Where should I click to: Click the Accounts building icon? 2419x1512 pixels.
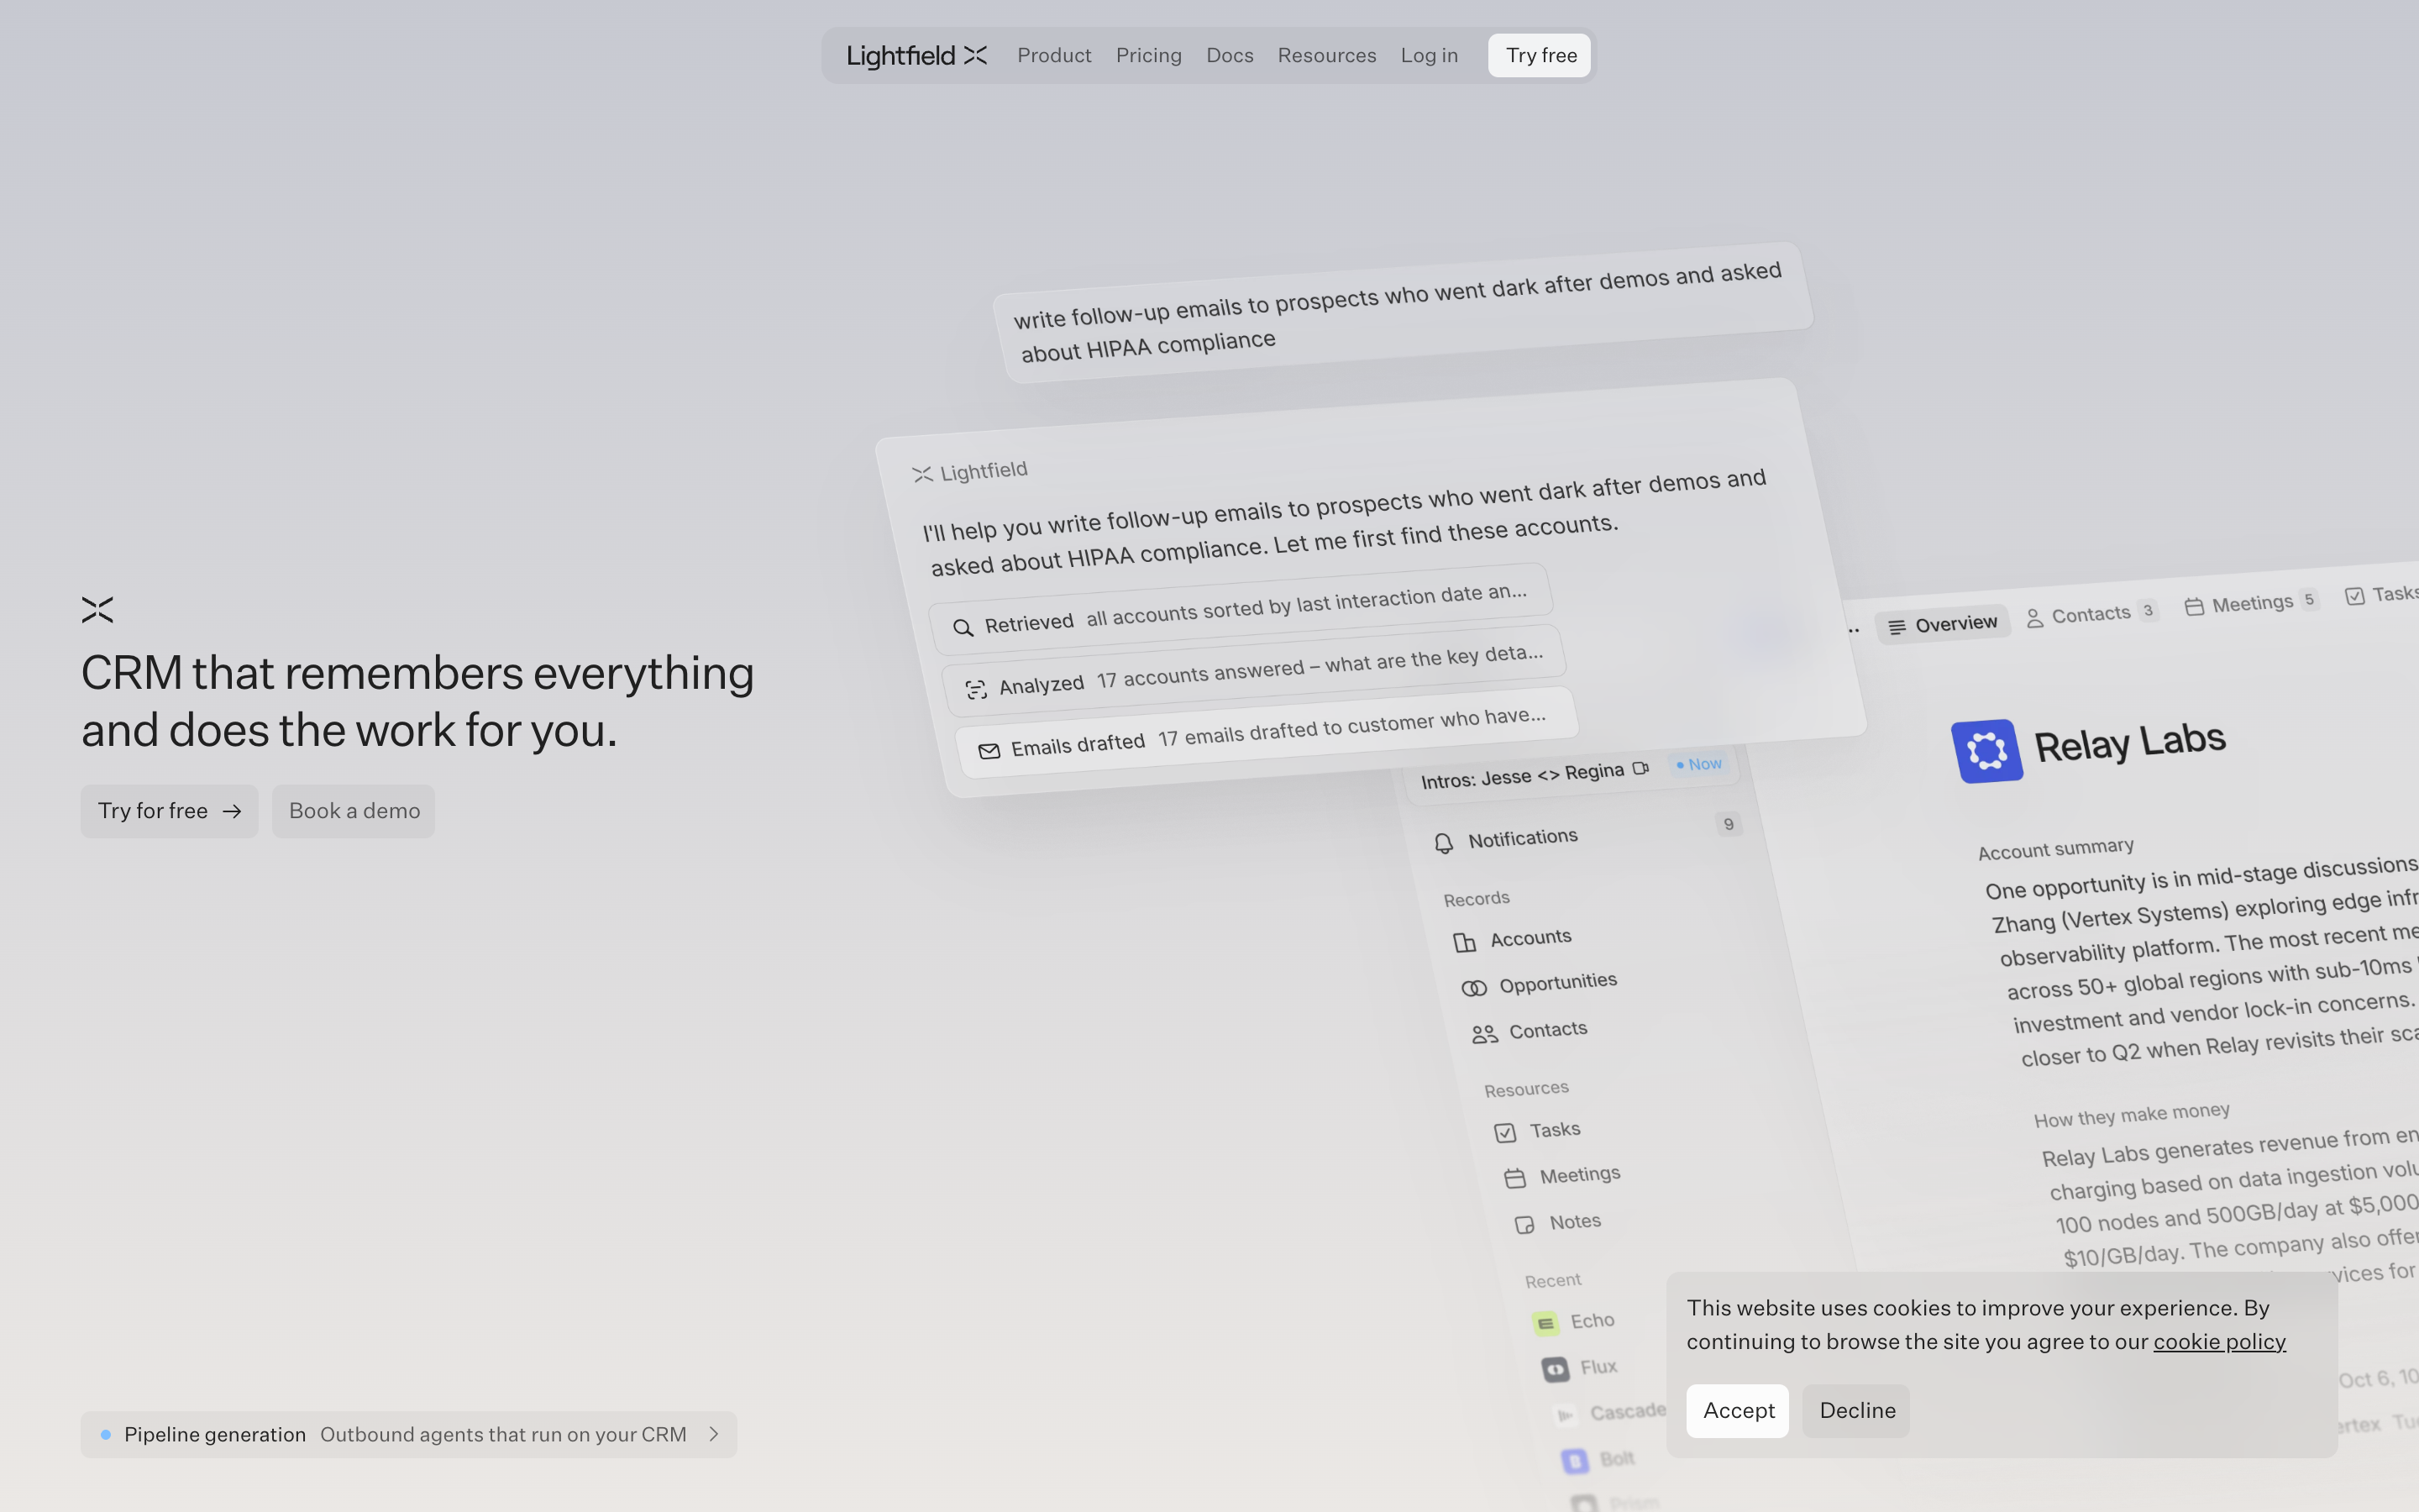click(x=1464, y=942)
